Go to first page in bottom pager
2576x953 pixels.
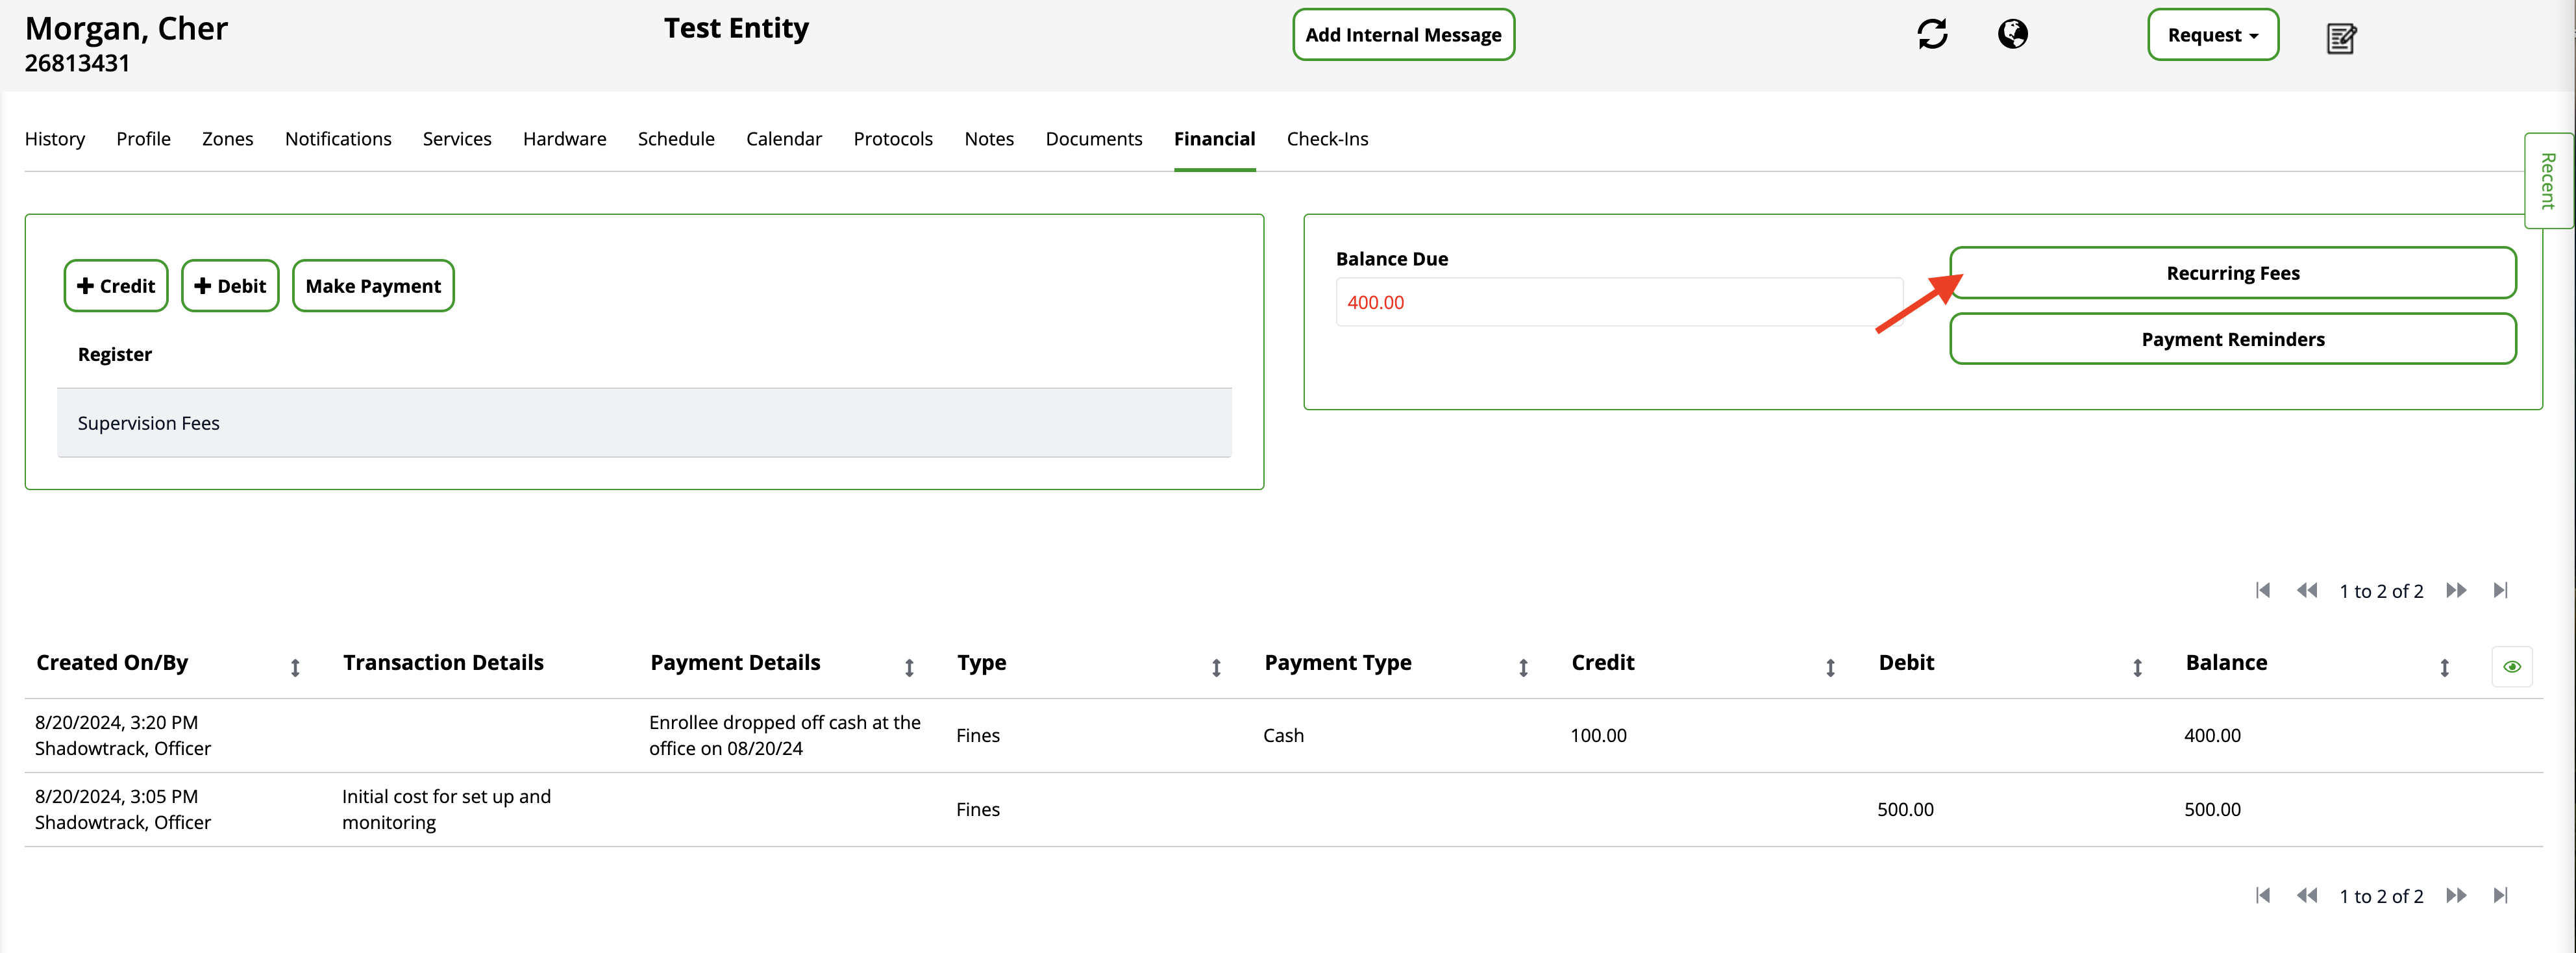pyautogui.click(x=2263, y=895)
